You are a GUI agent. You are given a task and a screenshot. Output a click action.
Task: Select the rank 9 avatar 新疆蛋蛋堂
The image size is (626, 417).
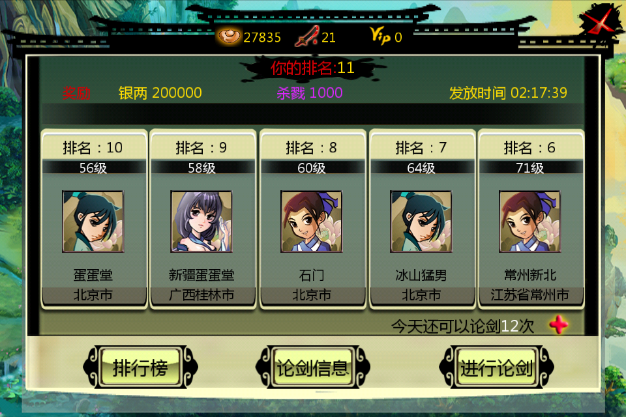(x=201, y=222)
